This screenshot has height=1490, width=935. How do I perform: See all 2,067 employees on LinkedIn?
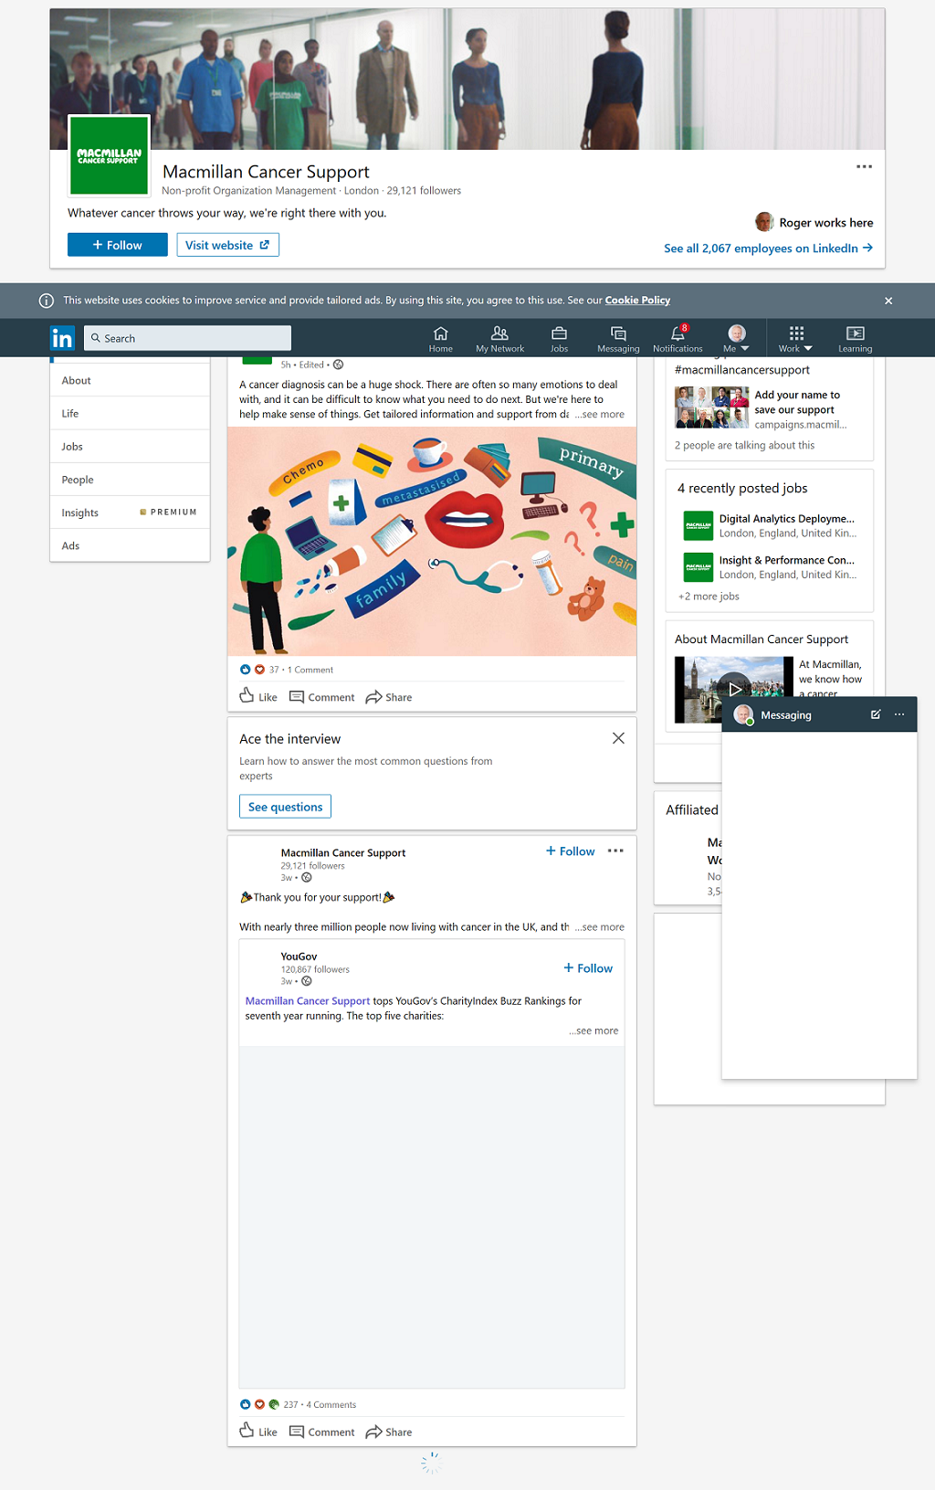tap(768, 248)
